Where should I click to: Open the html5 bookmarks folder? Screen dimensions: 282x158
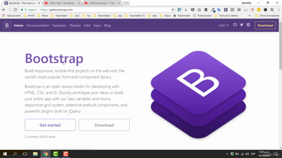tap(29, 16)
